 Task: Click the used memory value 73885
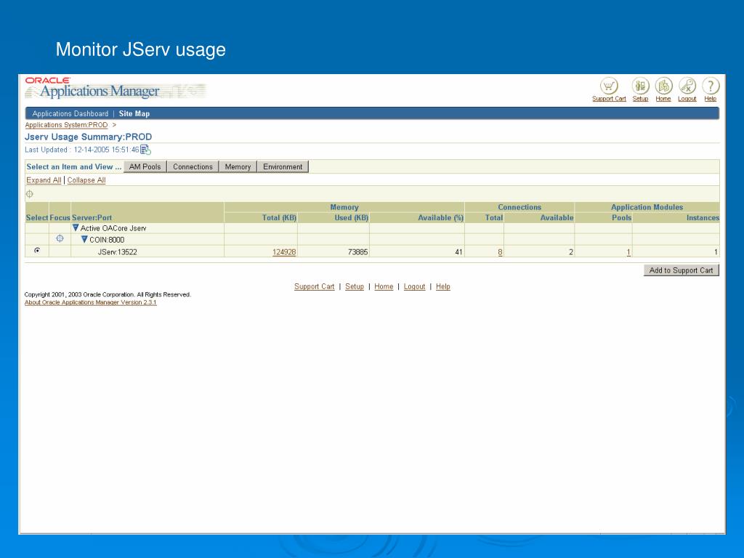[357, 252]
